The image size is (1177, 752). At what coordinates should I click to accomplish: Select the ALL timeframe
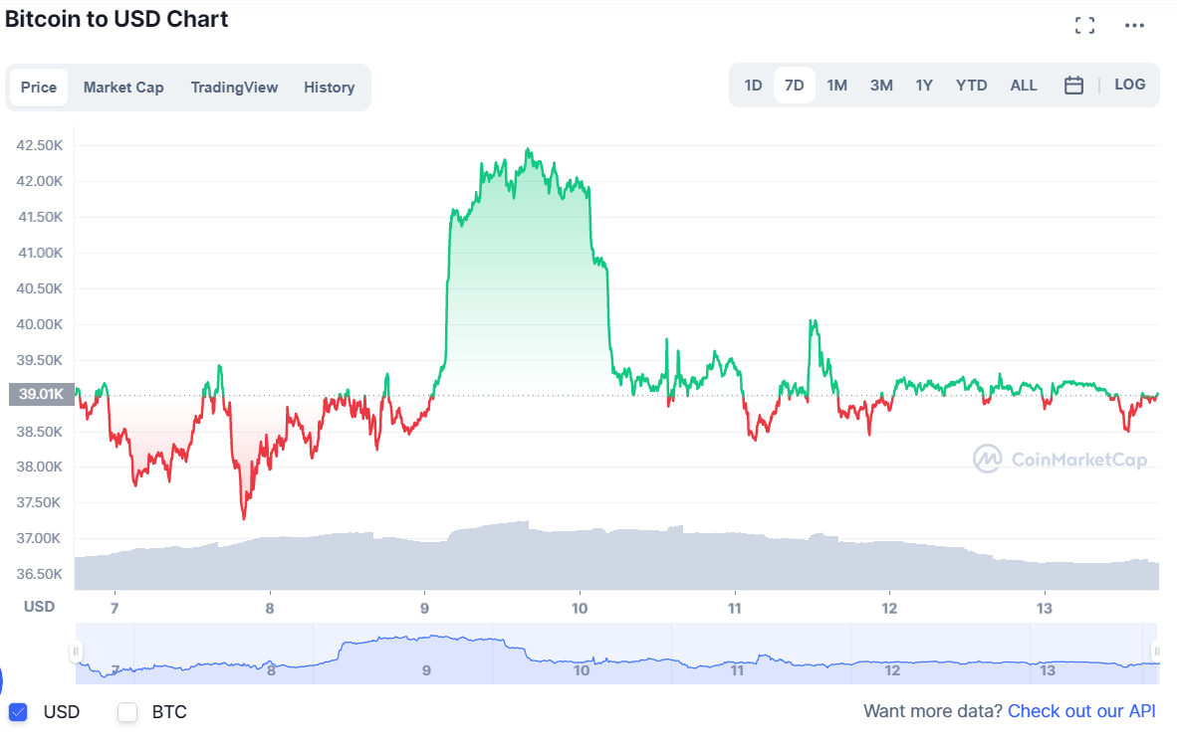1024,86
